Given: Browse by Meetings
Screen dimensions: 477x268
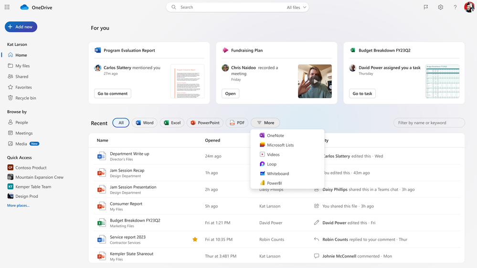Looking at the screenshot, I should tap(24, 133).
